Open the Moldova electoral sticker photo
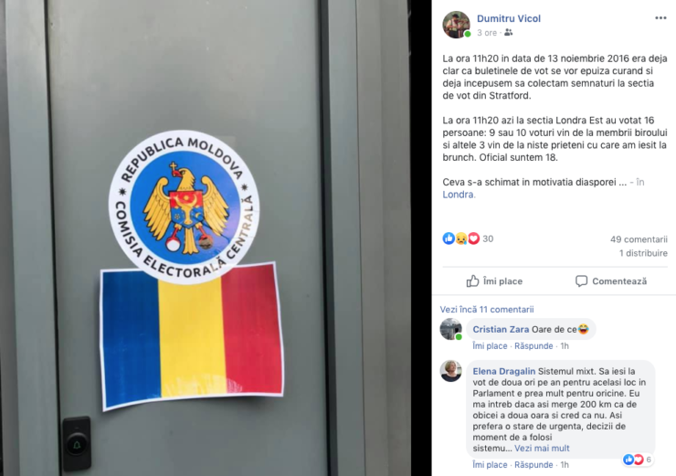The image size is (676, 476). 206,238
